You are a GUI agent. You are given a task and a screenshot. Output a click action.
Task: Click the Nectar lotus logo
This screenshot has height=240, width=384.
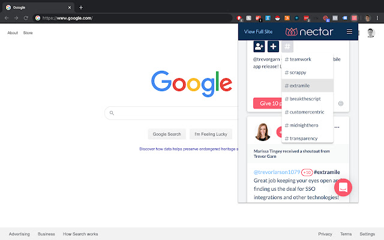(292, 32)
